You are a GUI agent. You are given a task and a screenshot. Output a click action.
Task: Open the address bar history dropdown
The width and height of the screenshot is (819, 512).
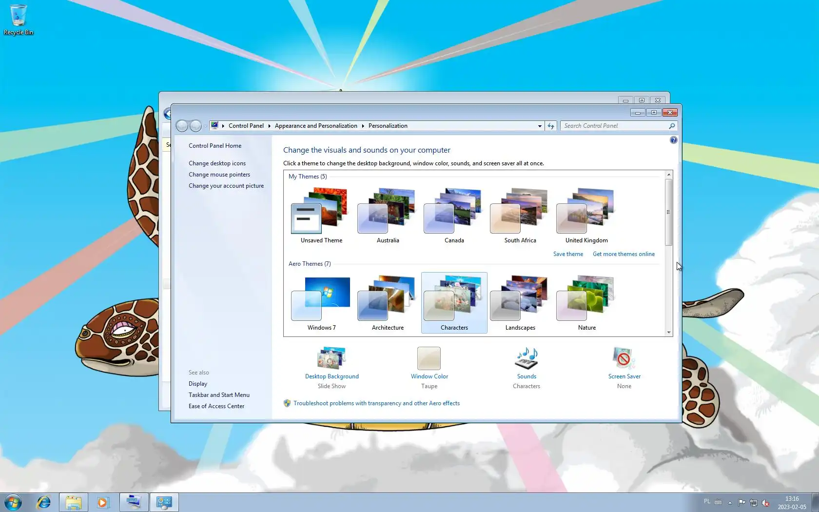pyautogui.click(x=540, y=126)
